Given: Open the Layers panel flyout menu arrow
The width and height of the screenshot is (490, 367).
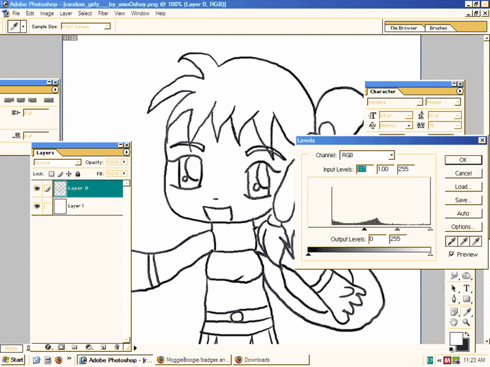Looking at the screenshot, I should point(126,152).
